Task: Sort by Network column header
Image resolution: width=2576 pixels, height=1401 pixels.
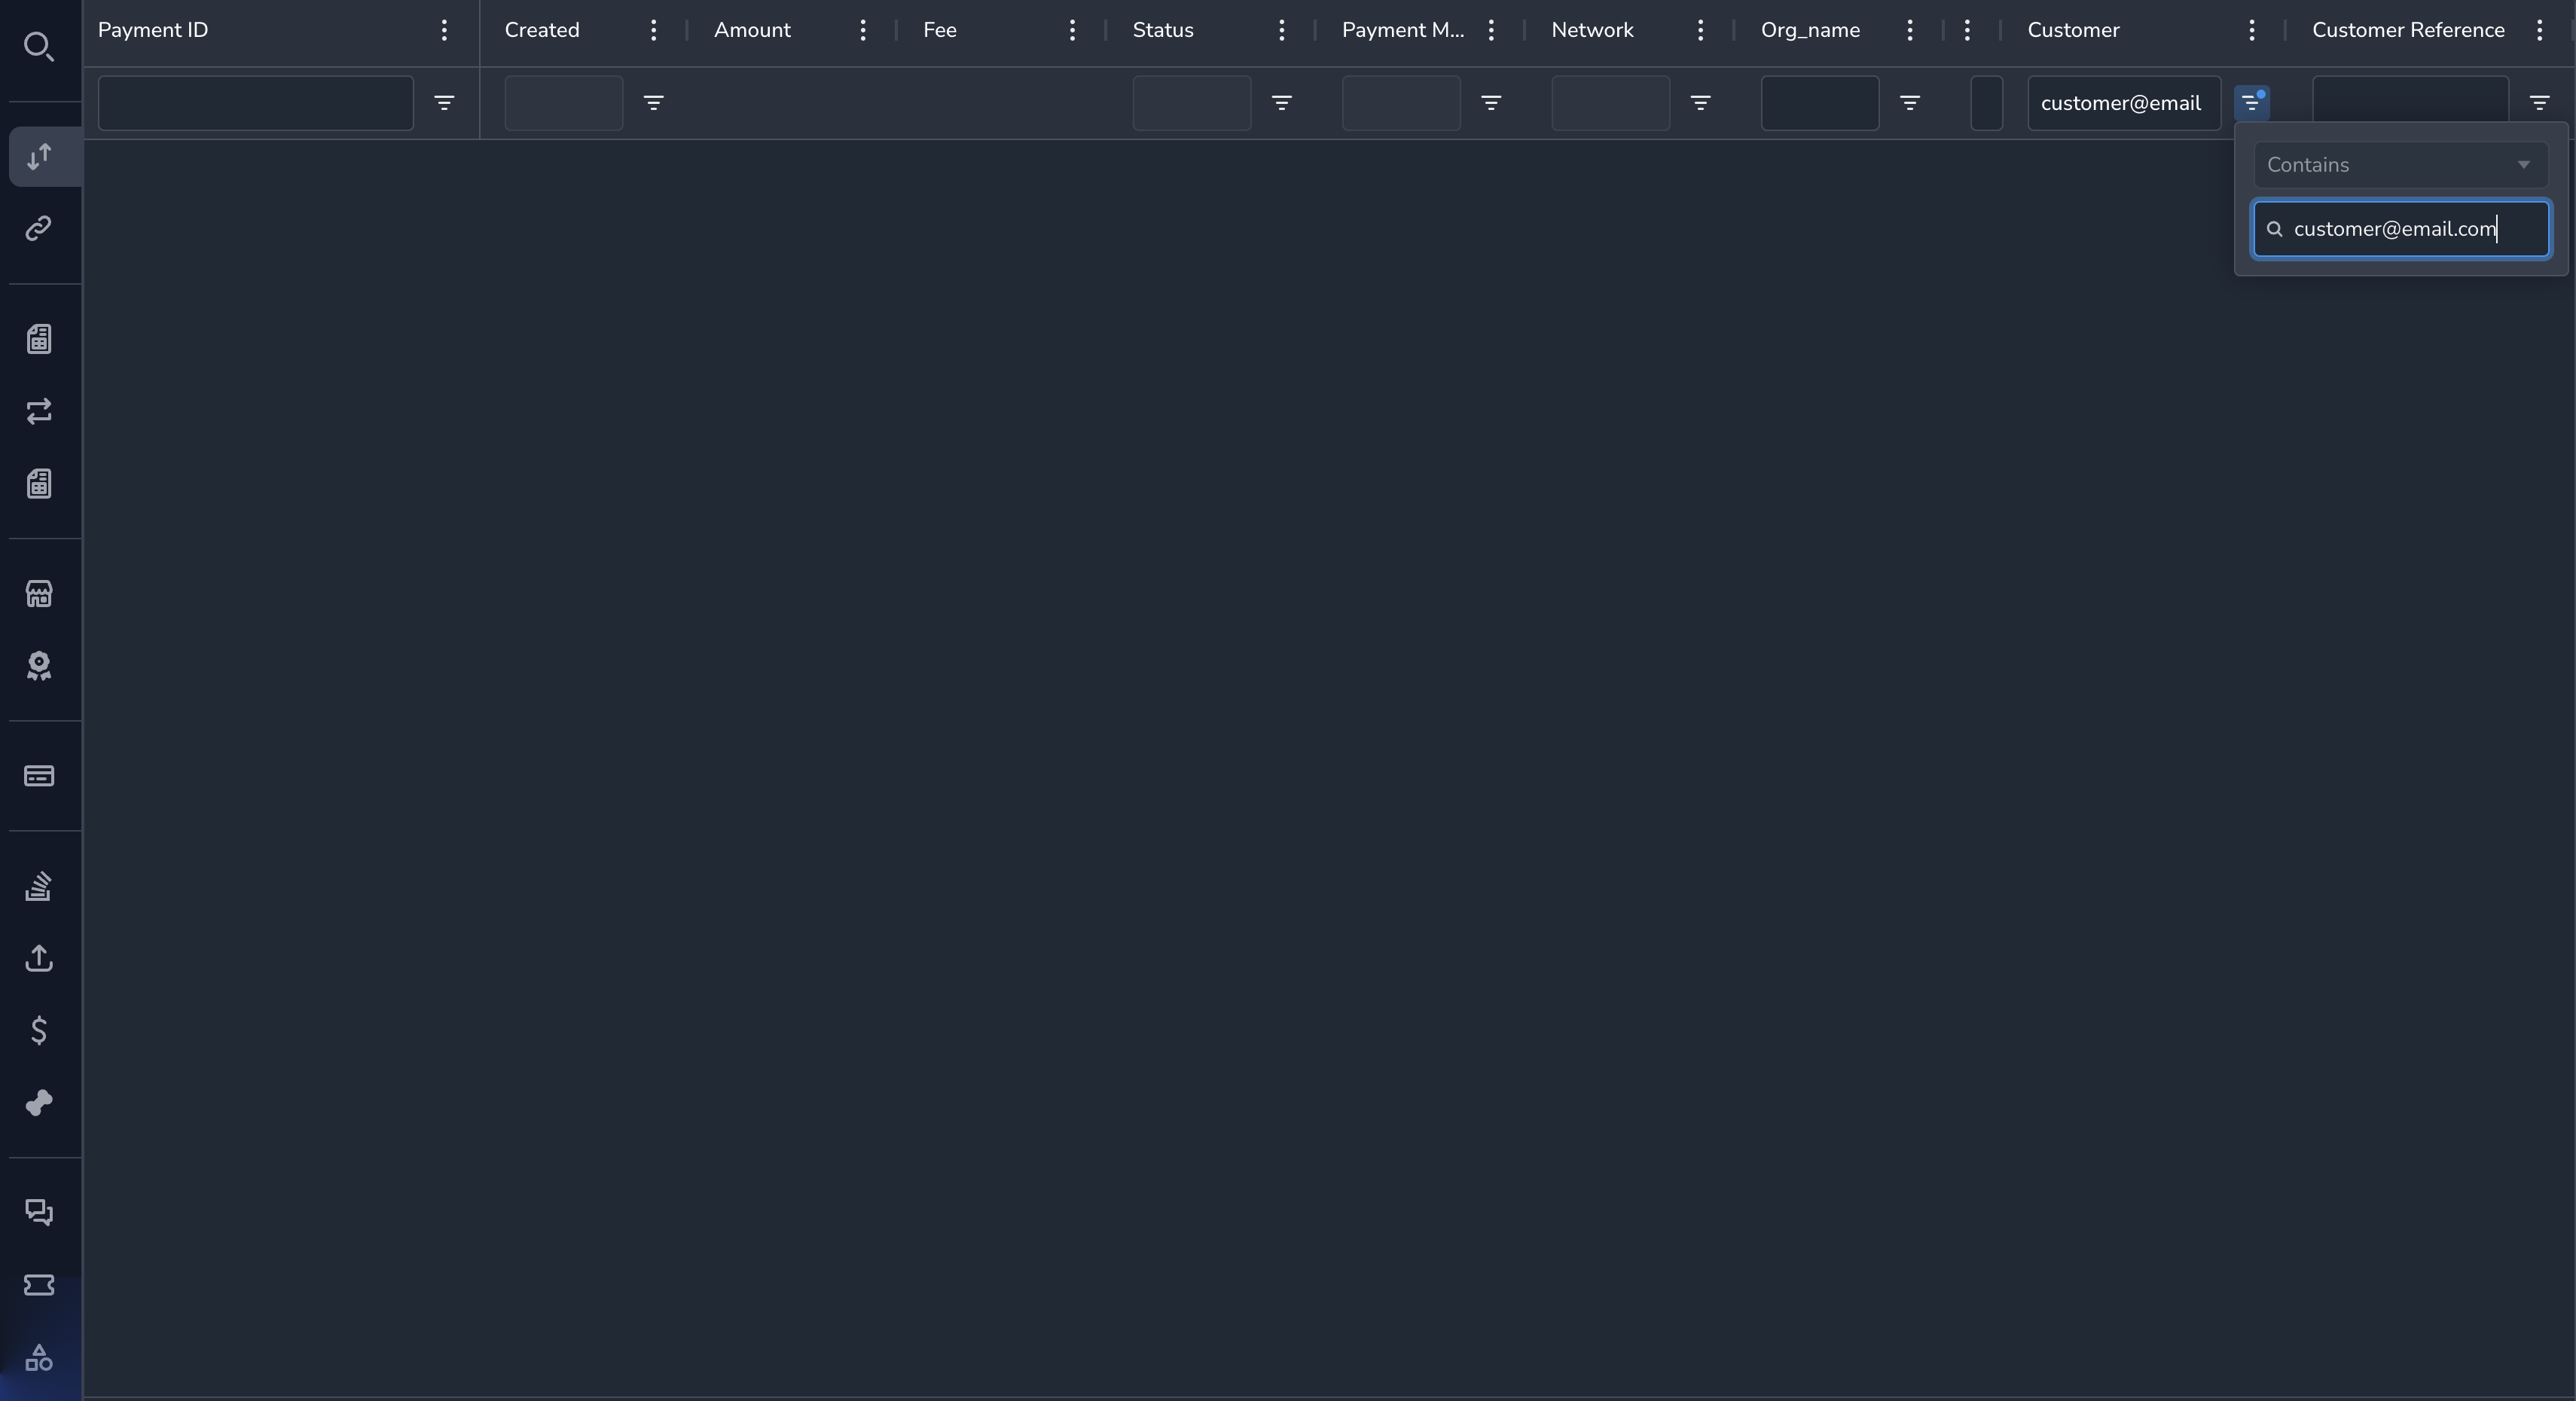Action: pos(1592,30)
